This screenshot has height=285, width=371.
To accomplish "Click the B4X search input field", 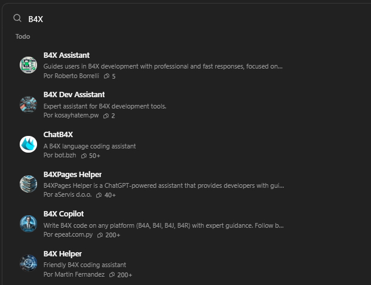I will [x=179, y=19].
